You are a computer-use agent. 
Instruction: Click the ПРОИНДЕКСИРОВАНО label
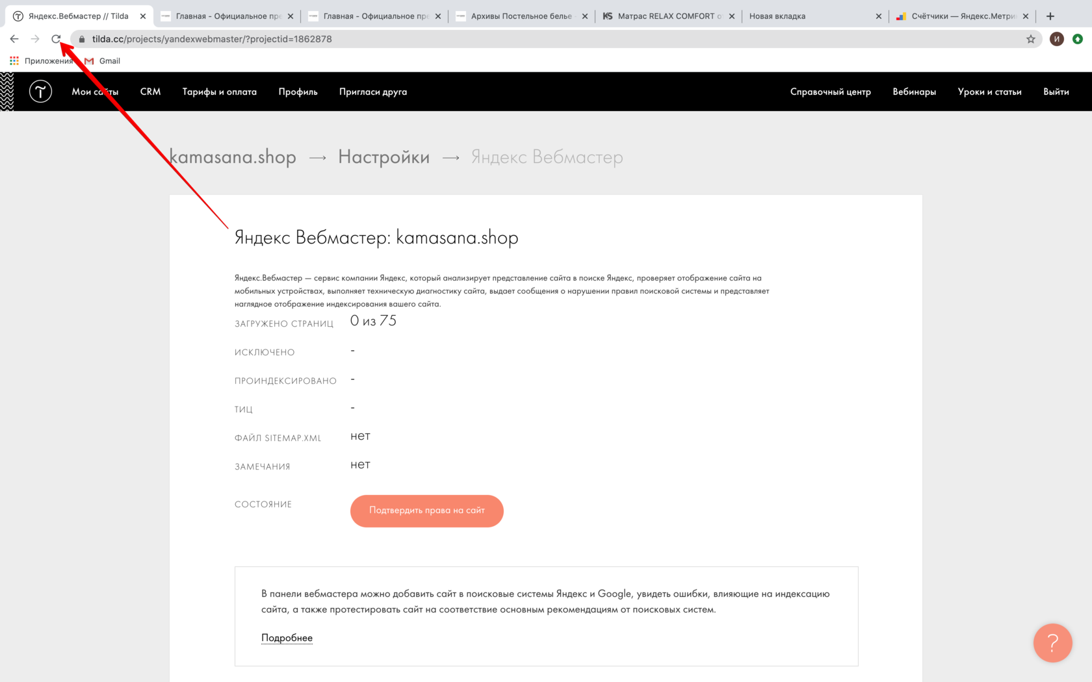pos(285,381)
